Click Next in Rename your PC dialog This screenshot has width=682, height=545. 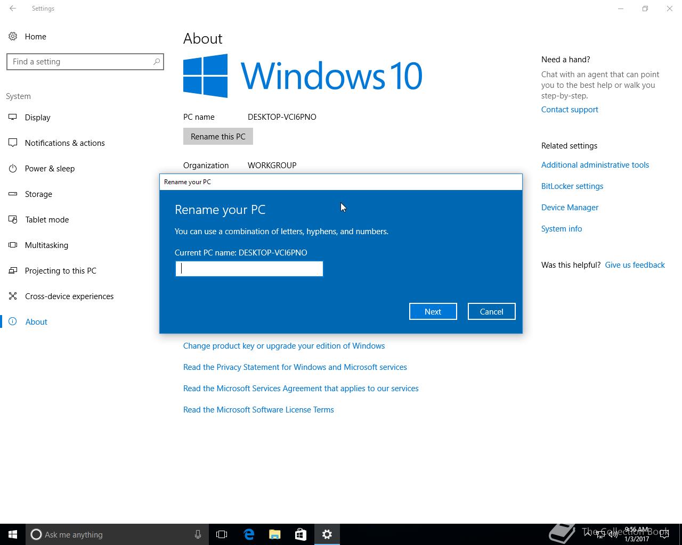[x=433, y=311]
